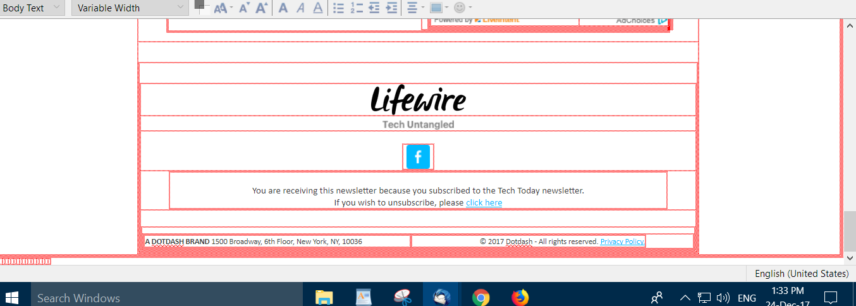This screenshot has width=856, height=306.
Task: Follow the 'click here' unsubscribe link
Action: click(x=484, y=202)
